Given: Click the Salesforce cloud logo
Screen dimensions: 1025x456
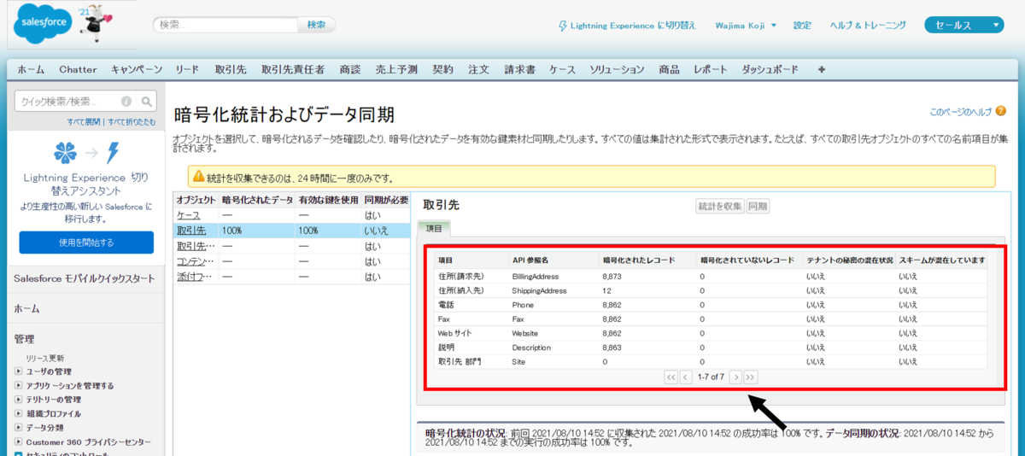Looking at the screenshot, I should point(43,25).
